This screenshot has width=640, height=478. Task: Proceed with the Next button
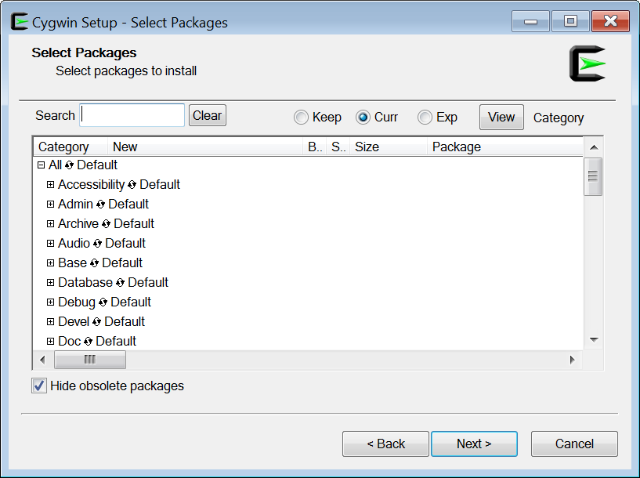(474, 444)
